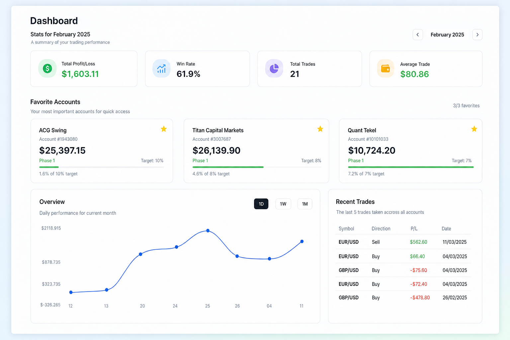Open the ACG Swing account card
This screenshot has height=340, width=510.
102,151
